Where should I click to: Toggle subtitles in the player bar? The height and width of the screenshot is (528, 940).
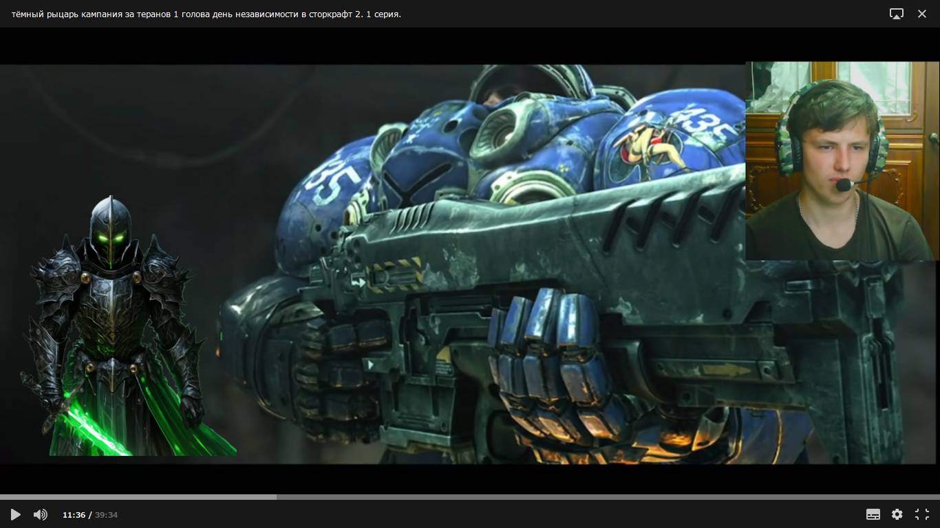(873, 514)
